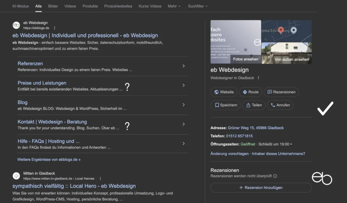This screenshot has height=203, width=347.
Task: Open the Kurze Videos tab
Action: [150, 6]
